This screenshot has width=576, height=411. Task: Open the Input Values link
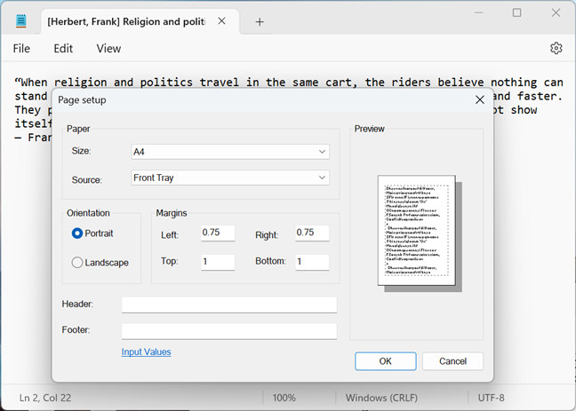click(146, 352)
